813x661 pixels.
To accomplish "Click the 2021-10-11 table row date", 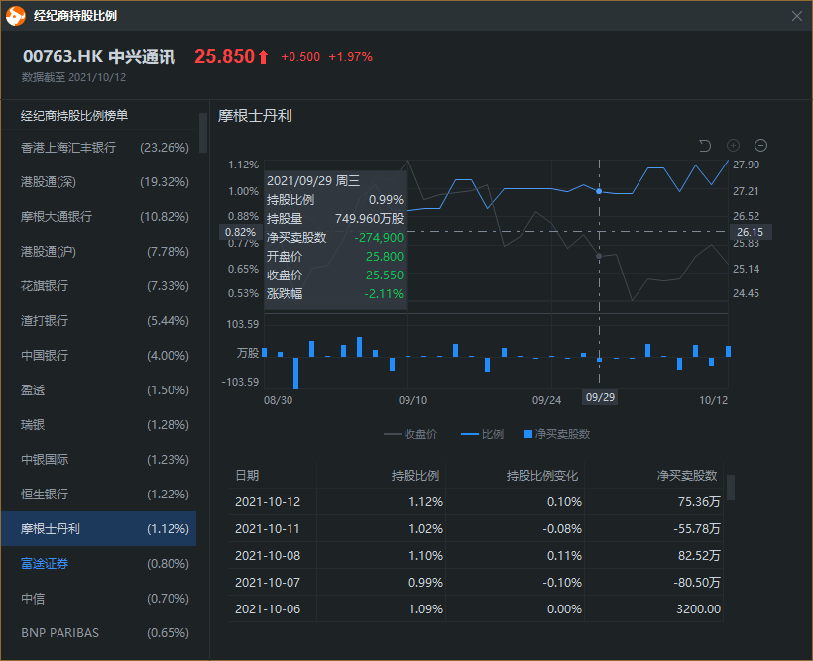I will [268, 529].
